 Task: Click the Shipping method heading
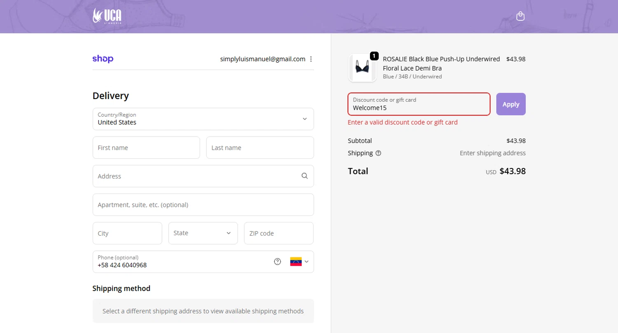pyautogui.click(x=122, y=288)
